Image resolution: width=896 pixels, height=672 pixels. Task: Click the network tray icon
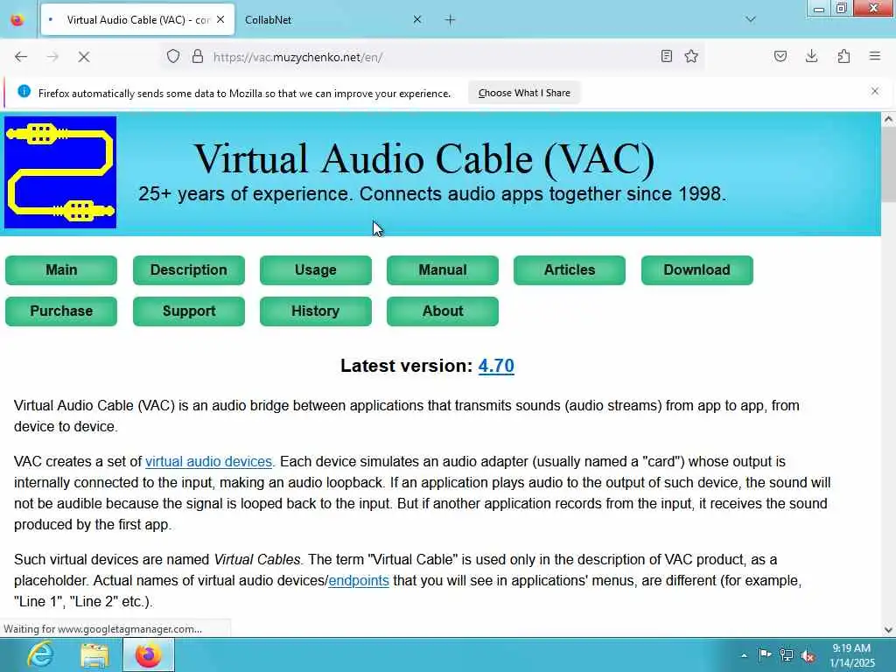[x=787, y=654]
